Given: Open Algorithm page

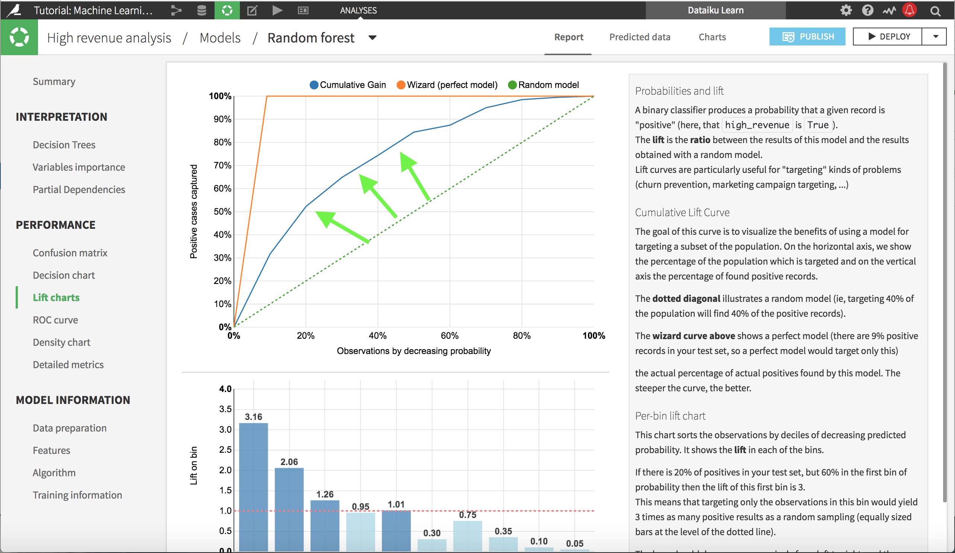Looking at the screenshot, I should coord(54,473).
